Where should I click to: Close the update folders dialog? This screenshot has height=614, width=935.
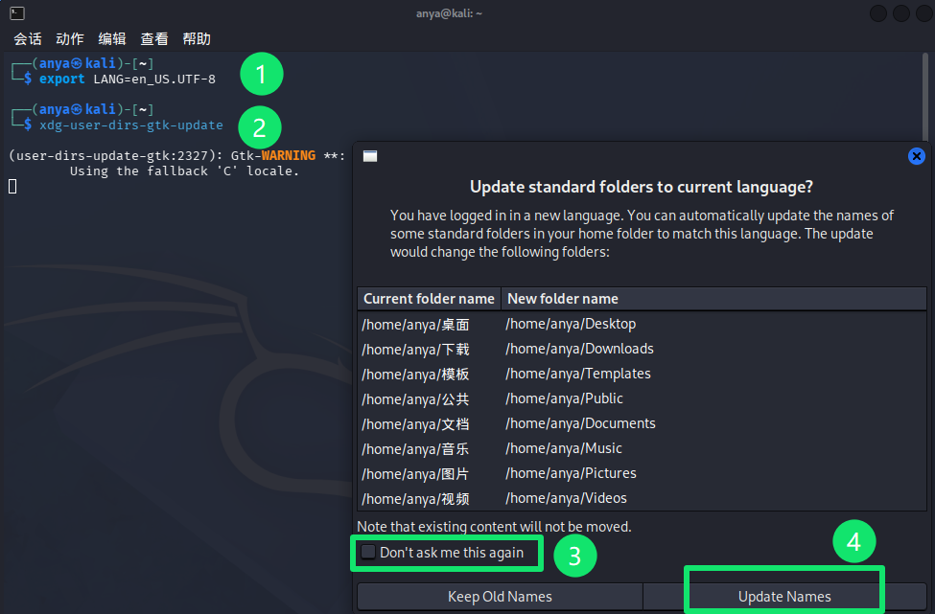pyautogui.click(x=916, y=156)
